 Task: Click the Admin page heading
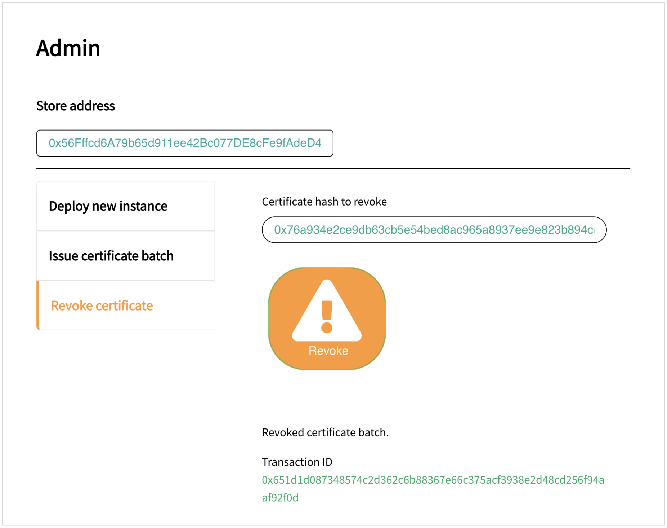68,48
